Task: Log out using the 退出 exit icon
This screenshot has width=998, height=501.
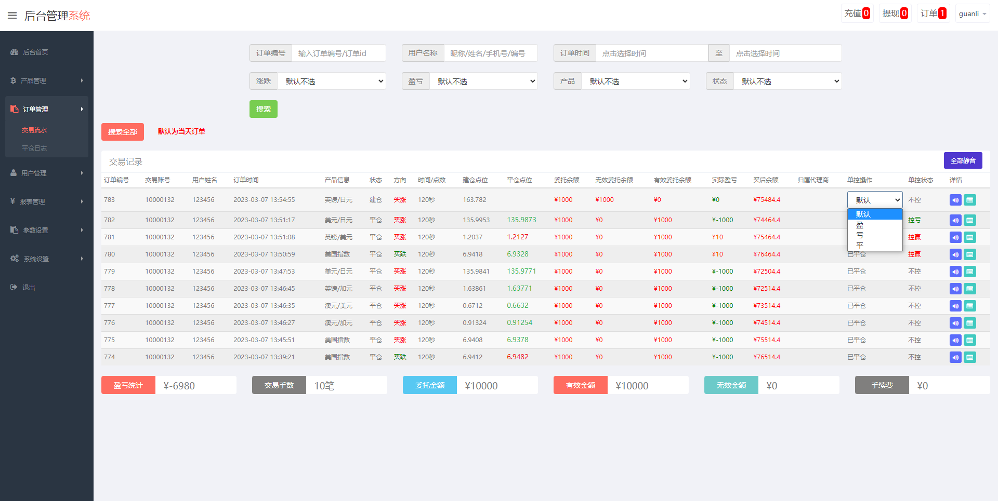Action: pos(14,287)
